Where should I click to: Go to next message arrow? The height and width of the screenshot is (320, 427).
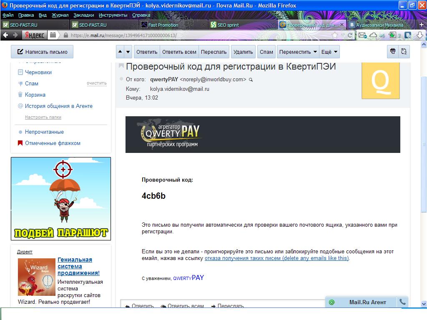[128, 51]
